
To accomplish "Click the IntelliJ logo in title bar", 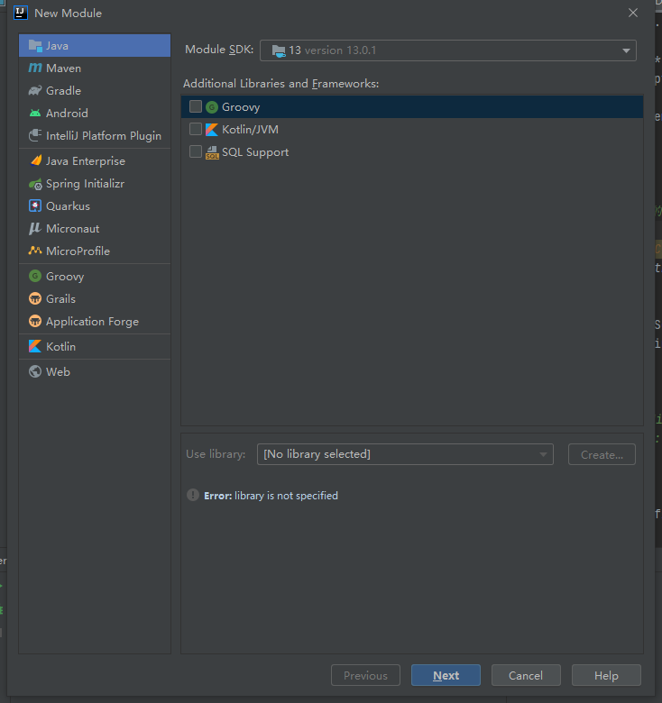I will pos(21,13).
